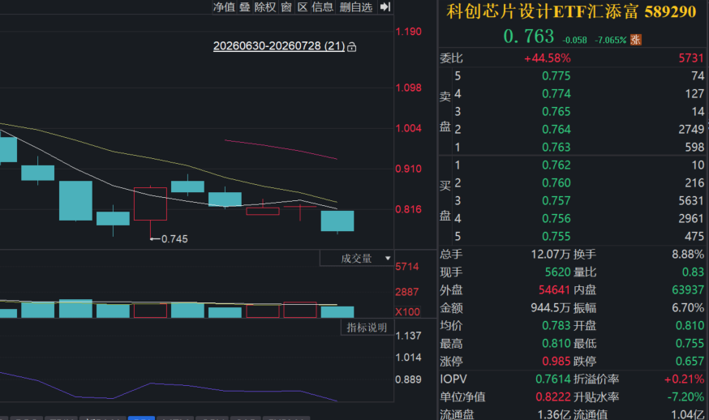Click the date range link 20260630-20260728 (21)

pyautogui.click(x=279, y=46)
